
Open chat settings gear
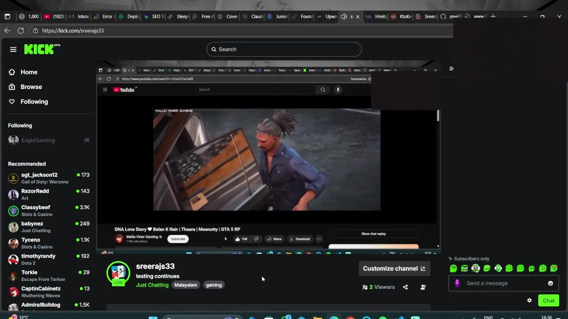click(529, 300)
